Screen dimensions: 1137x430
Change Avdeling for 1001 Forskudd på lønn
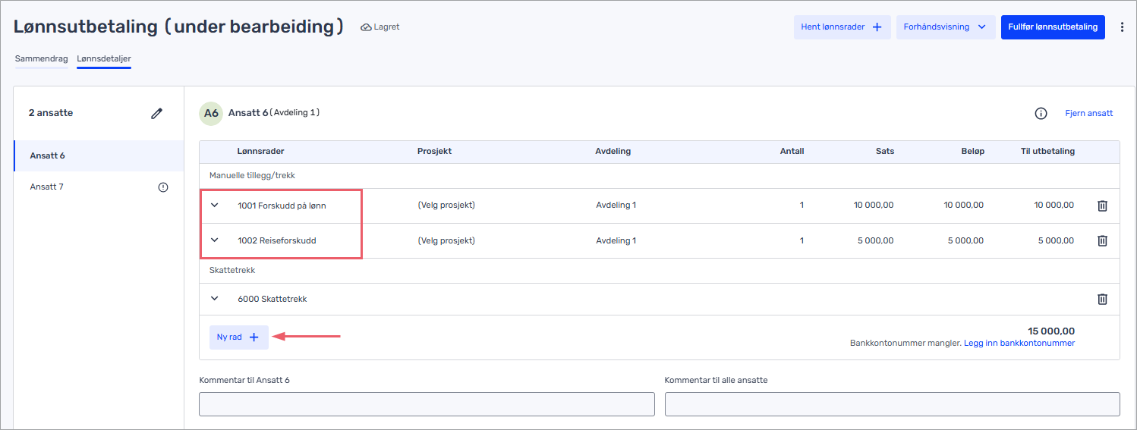click(x=616, y=206)
